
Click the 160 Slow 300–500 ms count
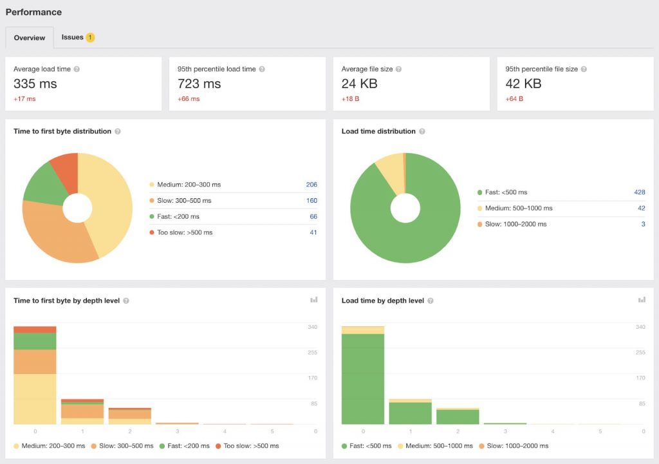point(311,201)
